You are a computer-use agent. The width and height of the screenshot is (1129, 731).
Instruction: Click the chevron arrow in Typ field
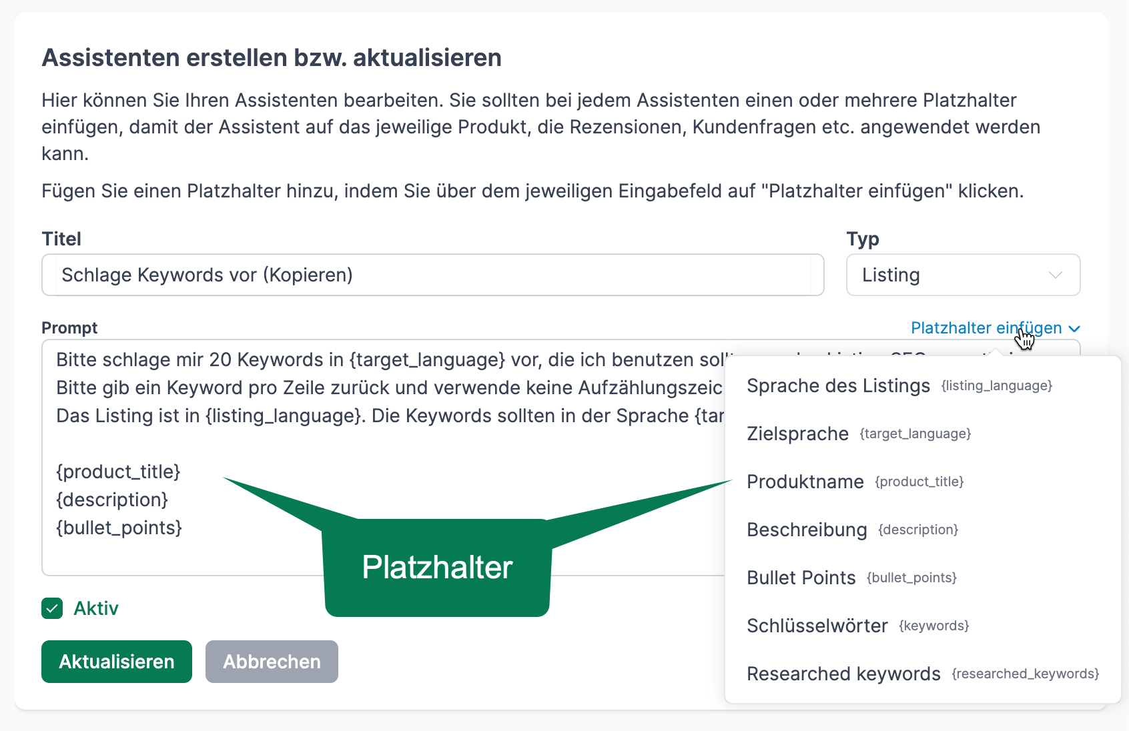(1055, 275)
